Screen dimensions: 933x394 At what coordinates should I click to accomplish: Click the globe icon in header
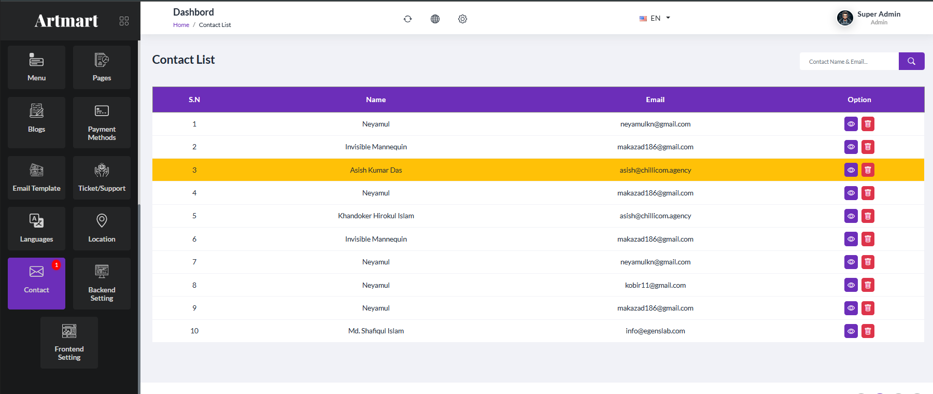click(x=435, y=19)
